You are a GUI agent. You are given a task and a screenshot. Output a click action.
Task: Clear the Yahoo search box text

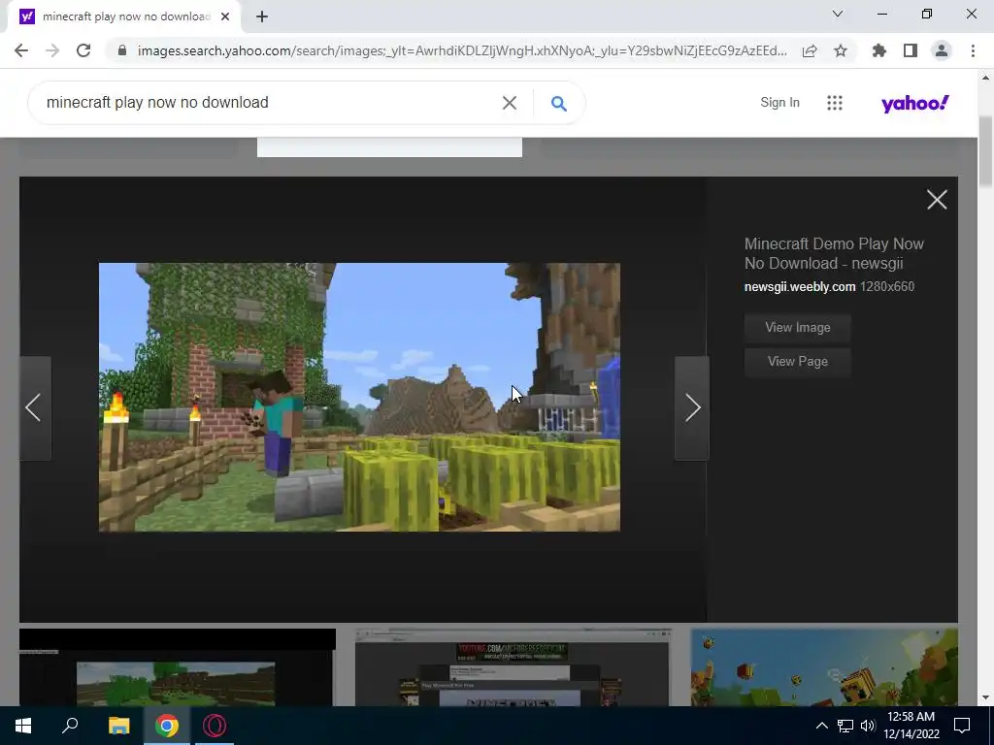[x=510, y=103]
